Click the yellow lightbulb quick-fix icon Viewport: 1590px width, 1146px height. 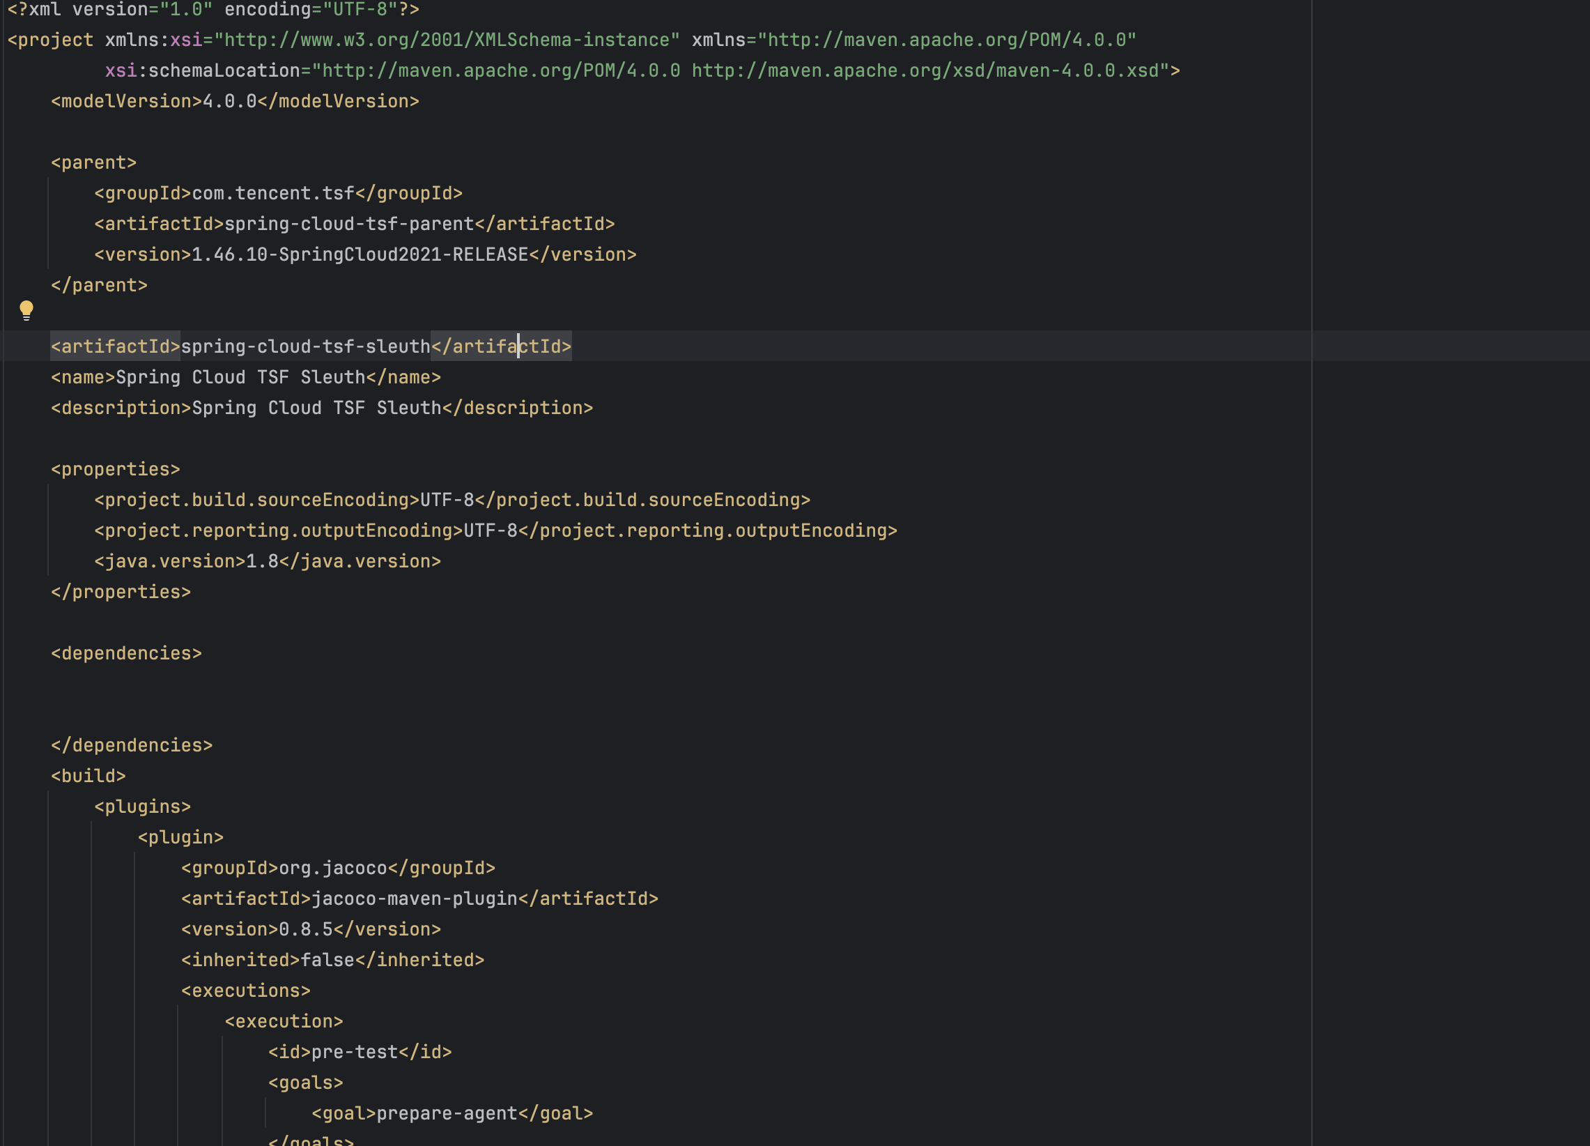click(26, 310)
